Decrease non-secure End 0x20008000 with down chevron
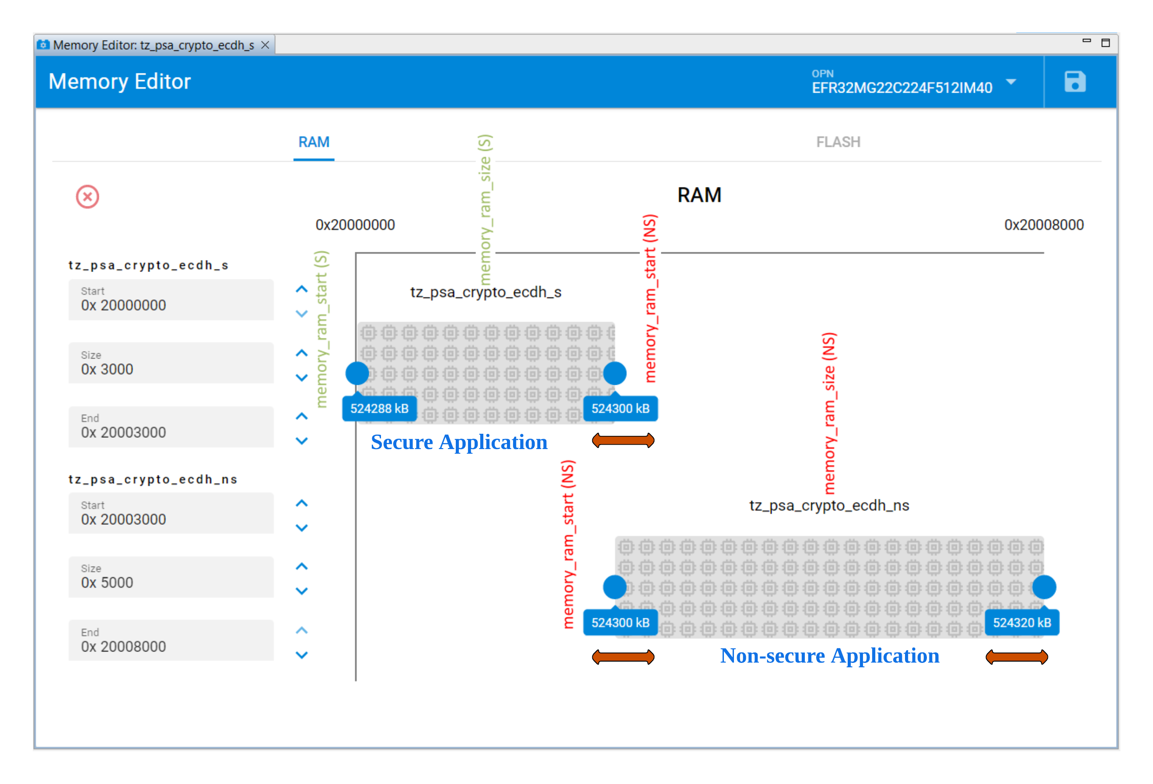The height and width of the screenshot is (784, 1153). [302, 655]
